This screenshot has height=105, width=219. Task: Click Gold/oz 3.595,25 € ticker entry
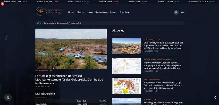[78, 2]
